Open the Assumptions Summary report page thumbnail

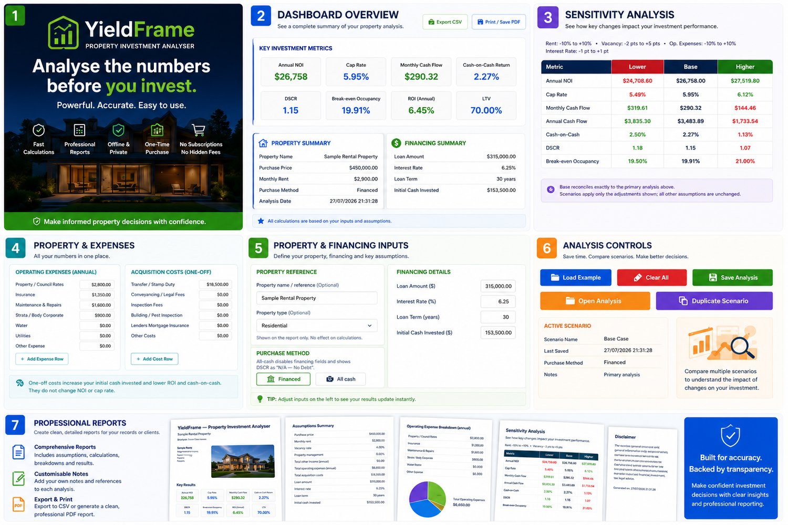click(339, 469)
